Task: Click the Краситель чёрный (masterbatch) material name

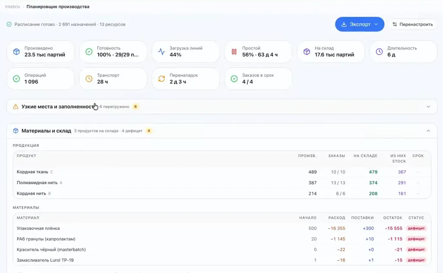Action: 51,250
